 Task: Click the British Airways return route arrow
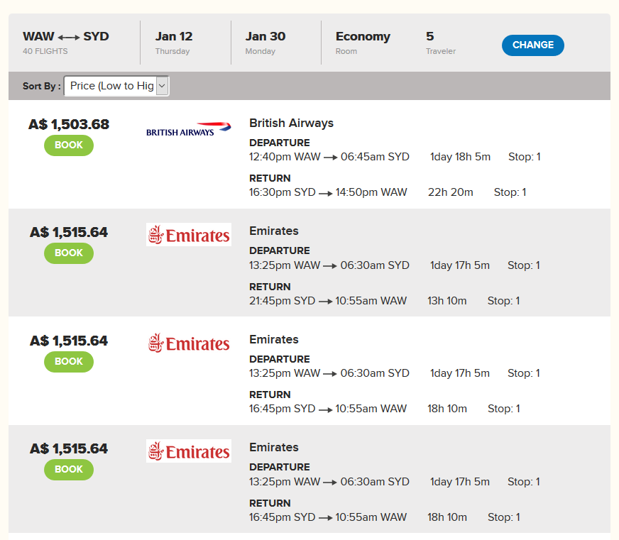pyautogui.click(x=325, y=194)
